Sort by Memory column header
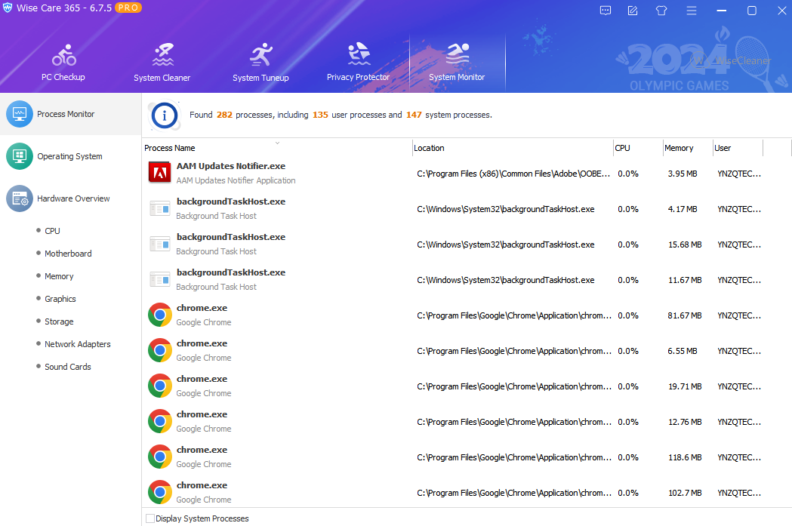Image resolution: width=792 pixels, height=526 pixels. tap(688, 148)
